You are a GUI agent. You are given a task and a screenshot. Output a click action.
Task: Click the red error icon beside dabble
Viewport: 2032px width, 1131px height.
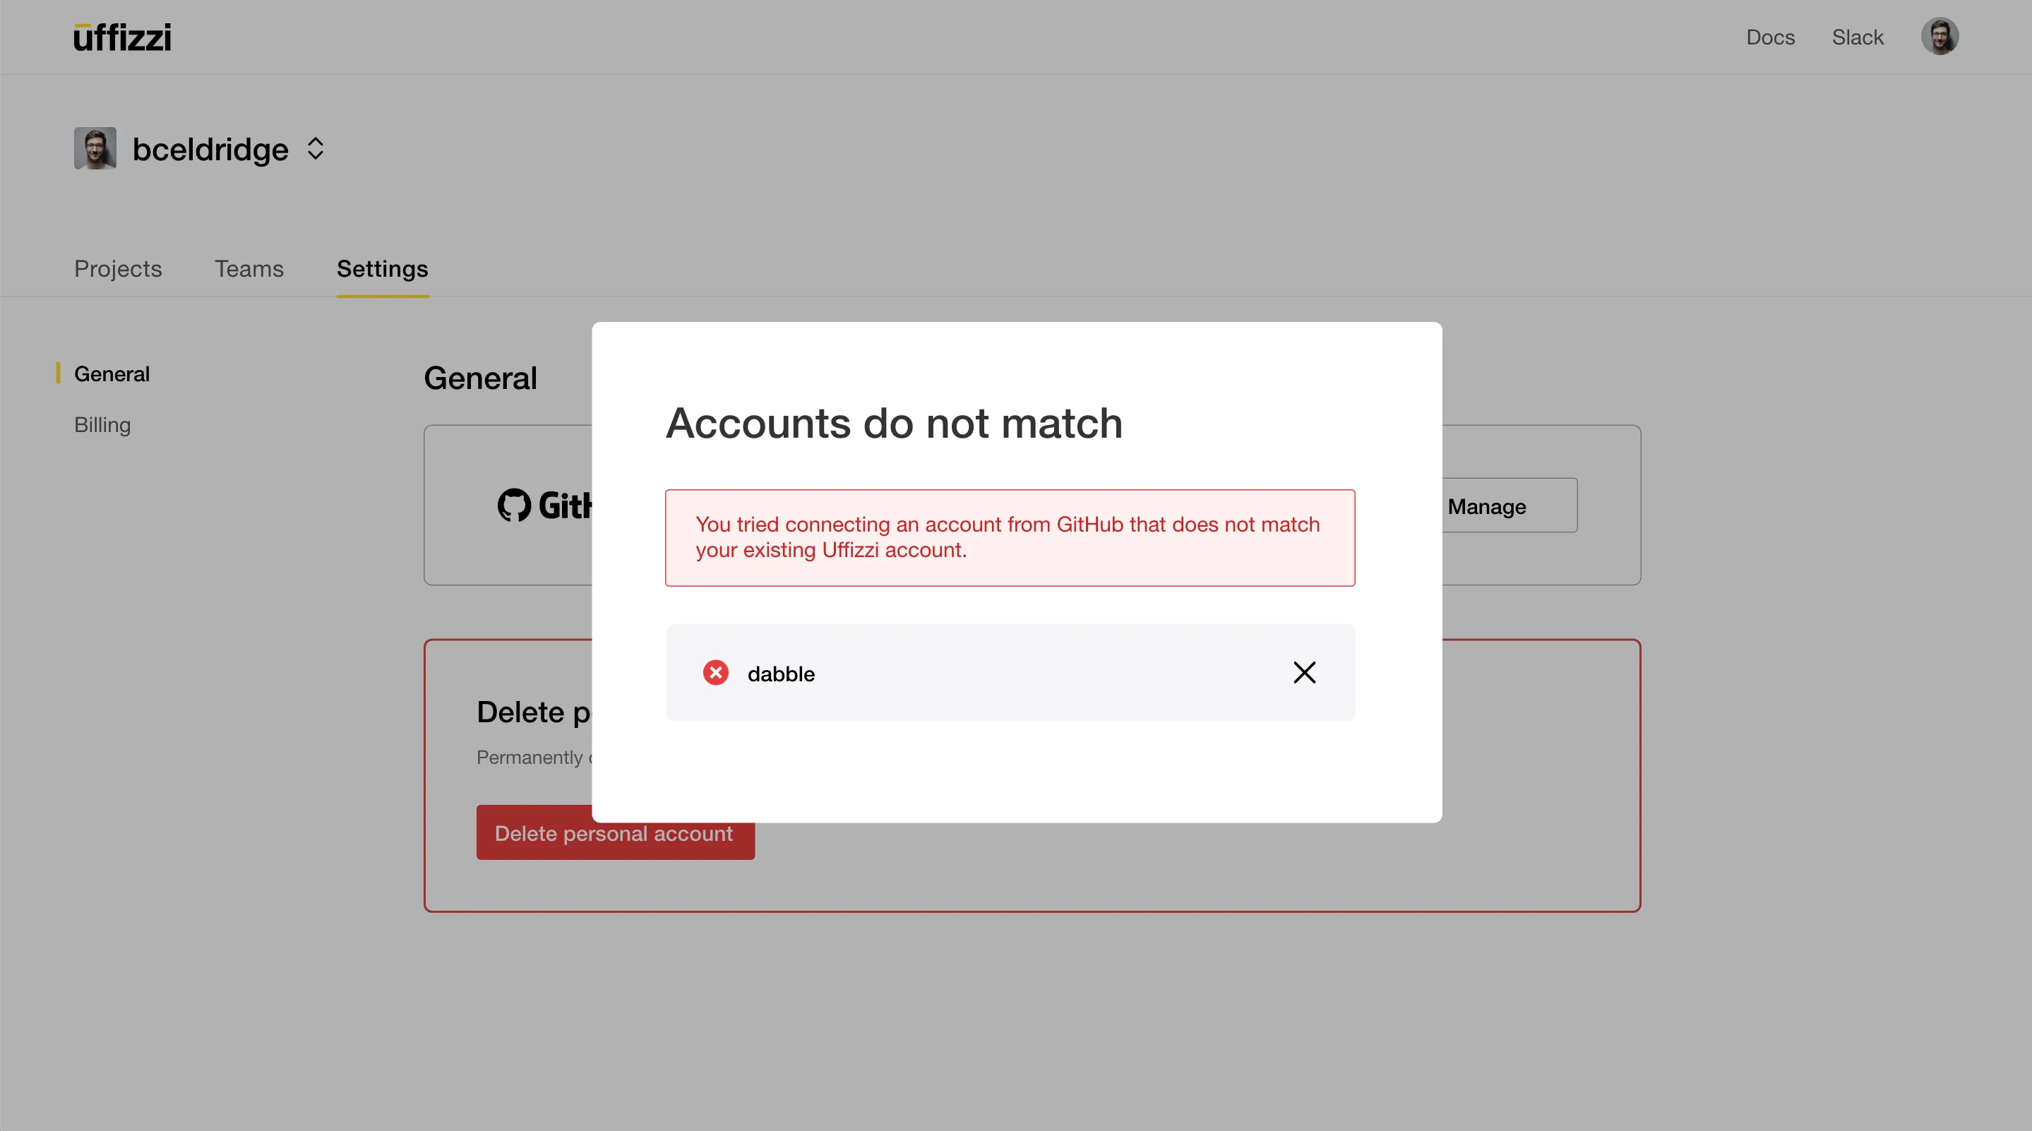[x=715, y=673]
